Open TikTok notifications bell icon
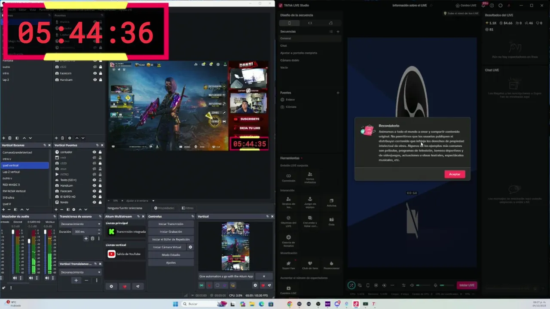 483,6
